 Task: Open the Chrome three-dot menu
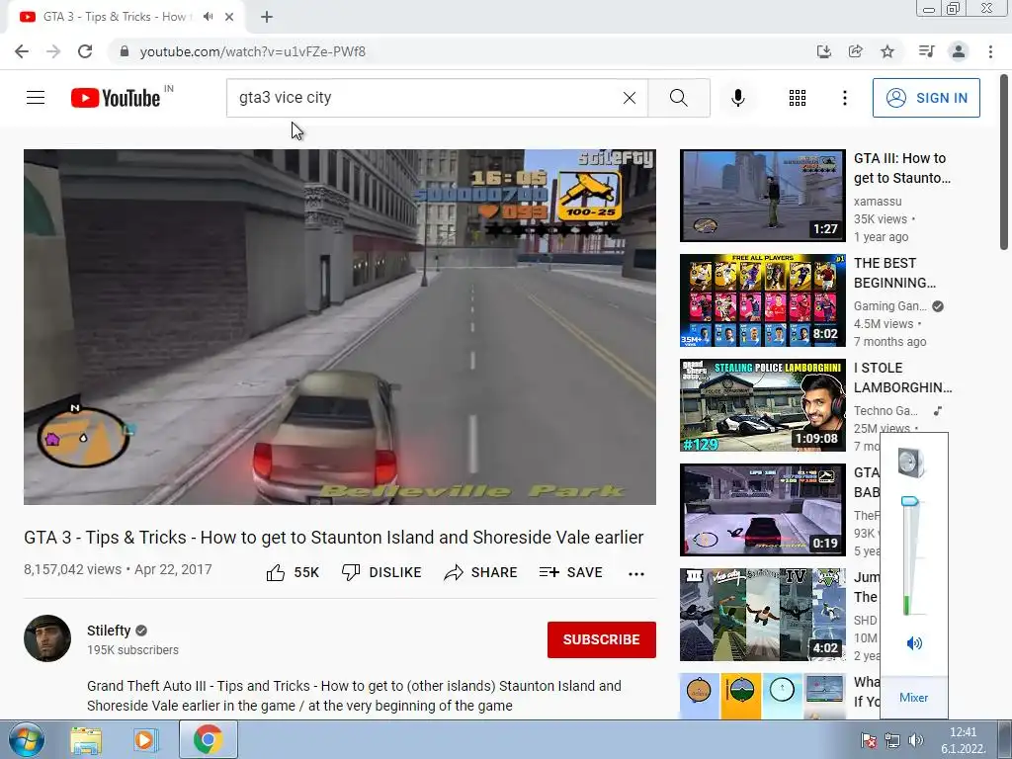[990, 51]
